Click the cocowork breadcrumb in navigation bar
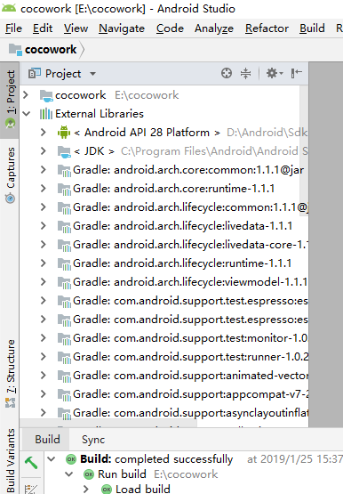343x494 pixels. pos(51,50)
